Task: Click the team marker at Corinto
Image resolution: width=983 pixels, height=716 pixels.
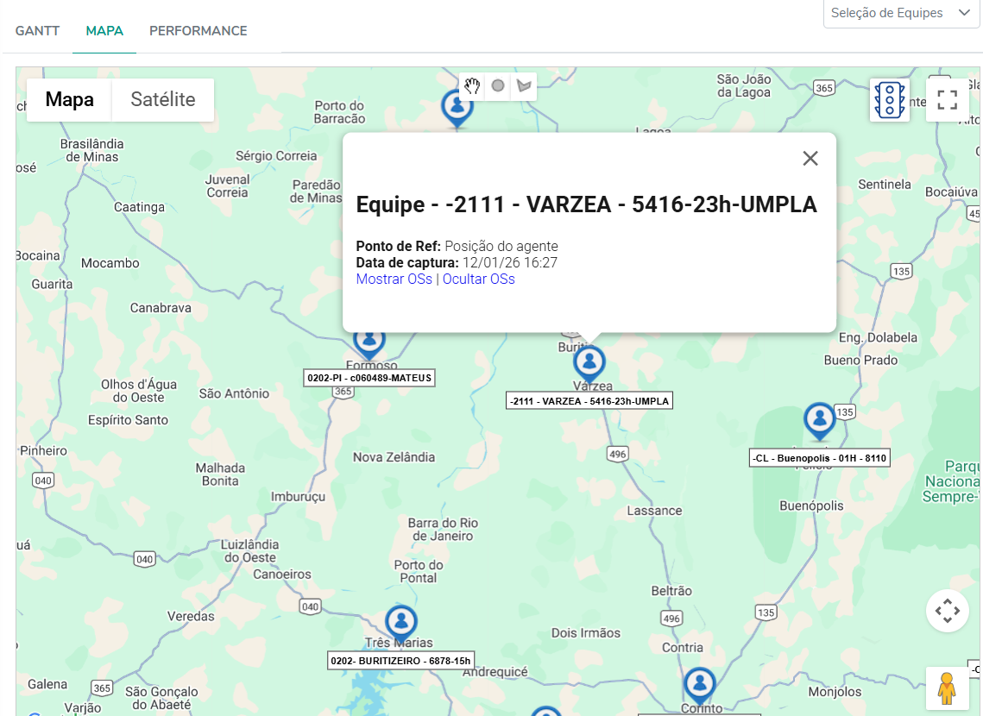Action: 699,685
